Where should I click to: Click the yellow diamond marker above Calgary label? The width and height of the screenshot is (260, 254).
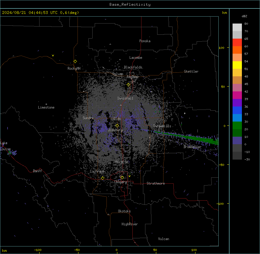(122, 178)
